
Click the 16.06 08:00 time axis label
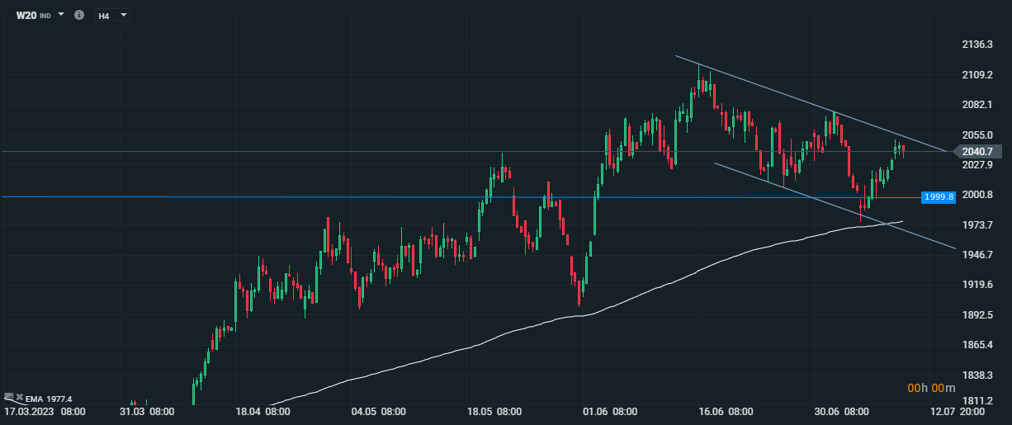[725, 410]
